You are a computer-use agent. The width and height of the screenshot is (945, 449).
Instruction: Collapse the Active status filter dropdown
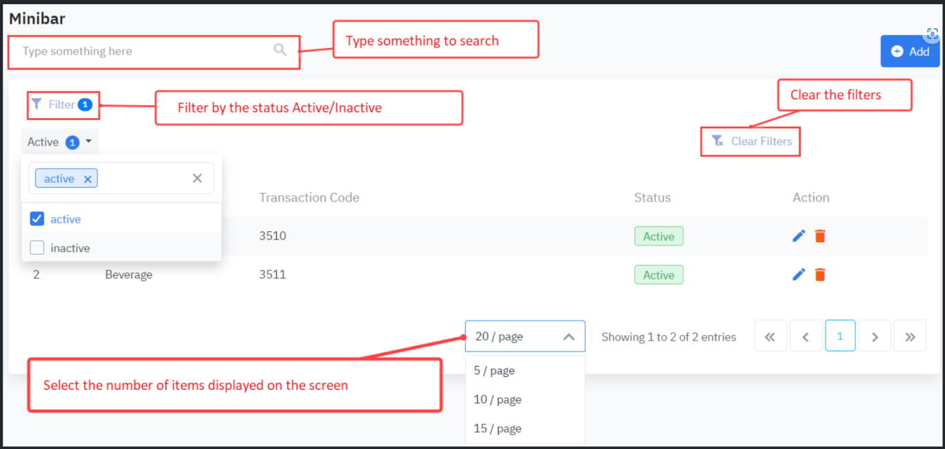point(89,141)
